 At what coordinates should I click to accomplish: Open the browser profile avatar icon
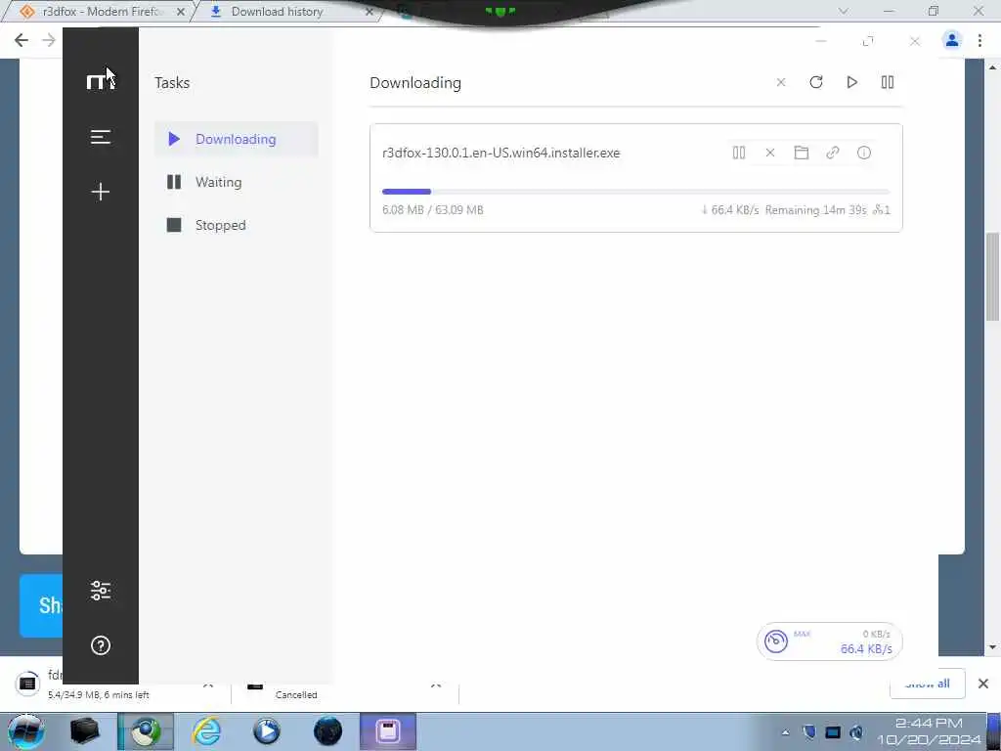tap(952, 40)
